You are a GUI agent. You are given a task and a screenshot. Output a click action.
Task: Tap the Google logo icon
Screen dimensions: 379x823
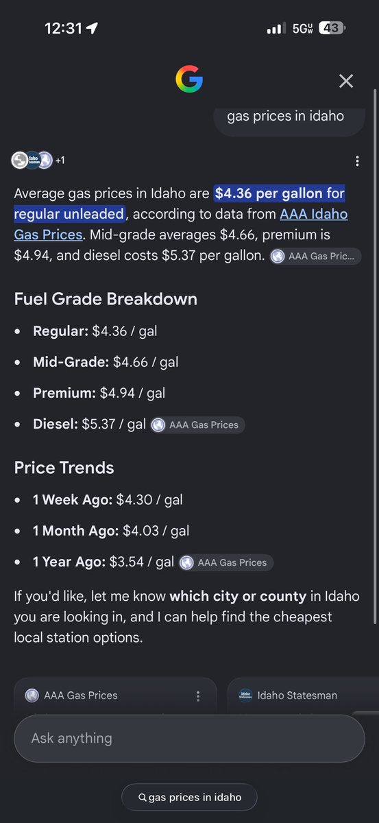pos(189,80)
